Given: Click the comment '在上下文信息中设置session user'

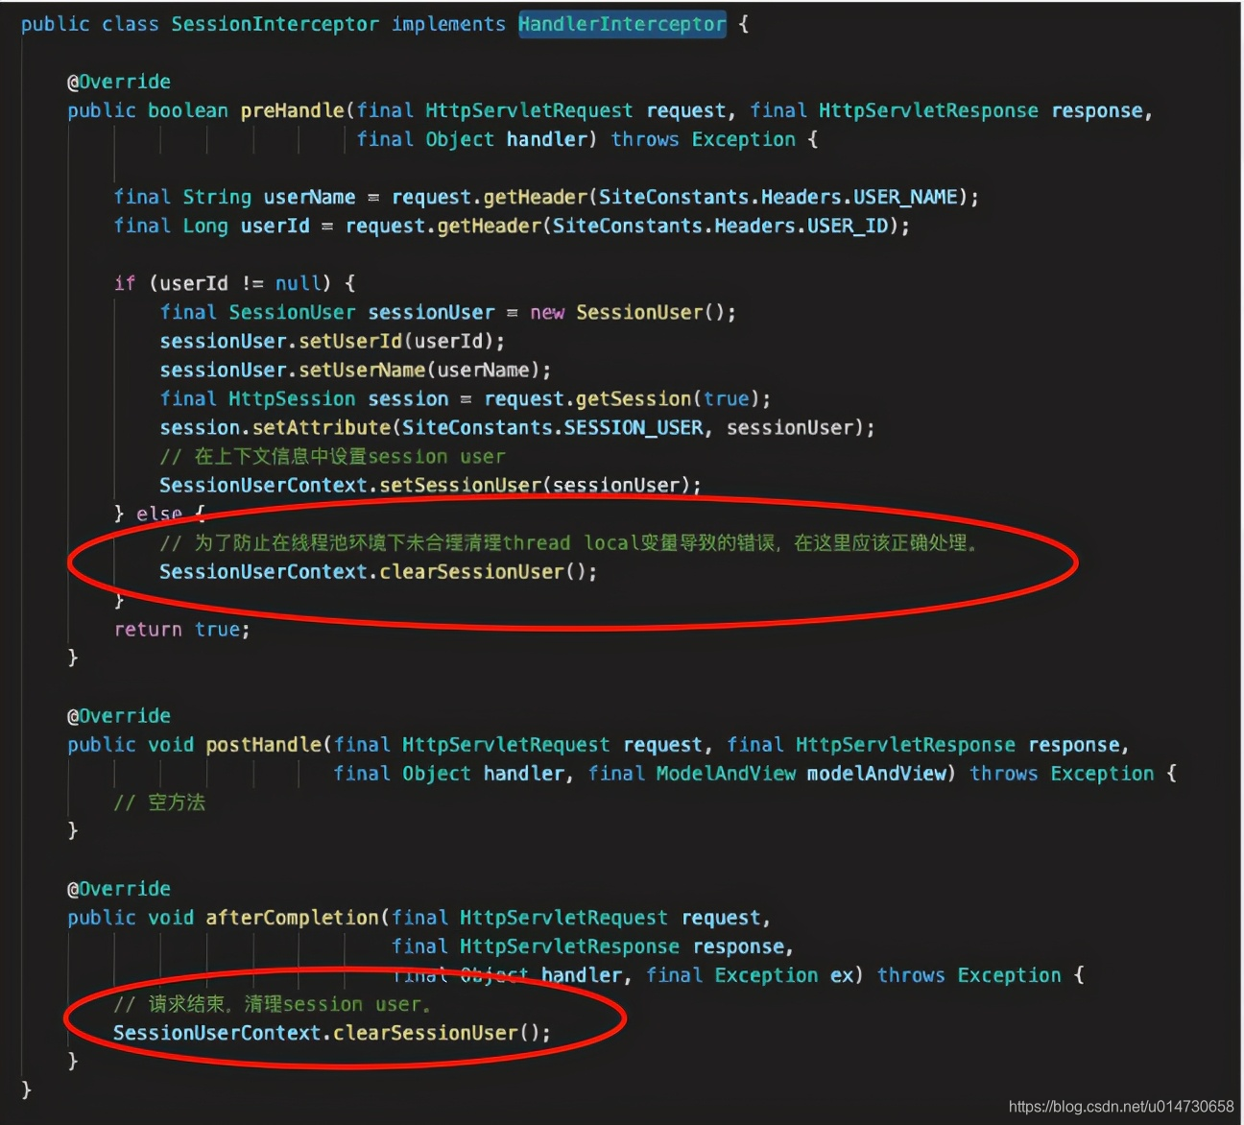Looking at the screenshot, I should click(332, 456).
